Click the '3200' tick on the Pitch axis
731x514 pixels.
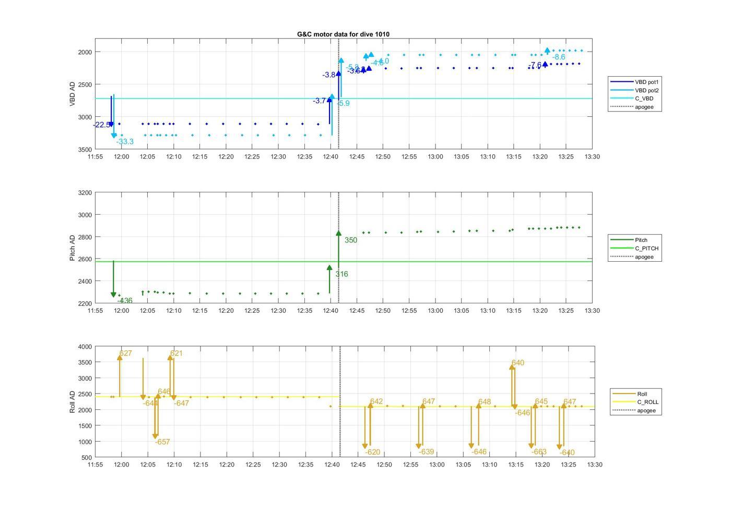(x=85, y=193)
